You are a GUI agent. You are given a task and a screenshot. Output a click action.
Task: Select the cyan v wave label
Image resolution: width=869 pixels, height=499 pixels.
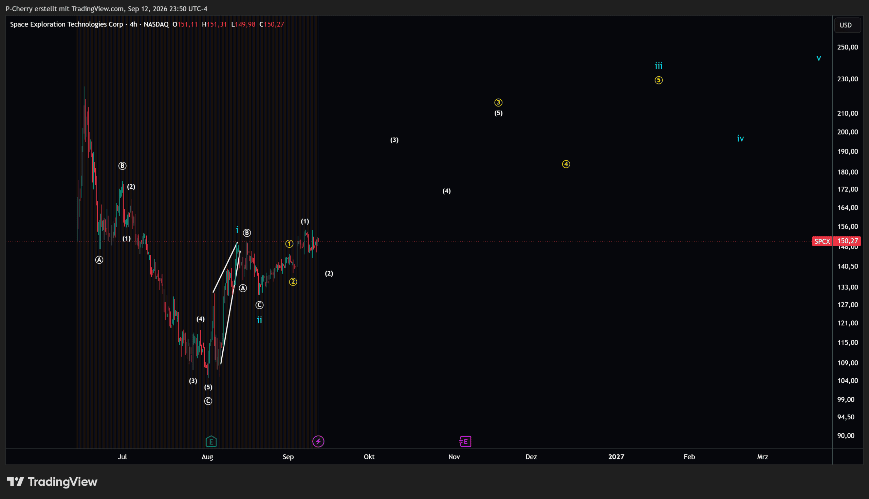tap(818, 58)
